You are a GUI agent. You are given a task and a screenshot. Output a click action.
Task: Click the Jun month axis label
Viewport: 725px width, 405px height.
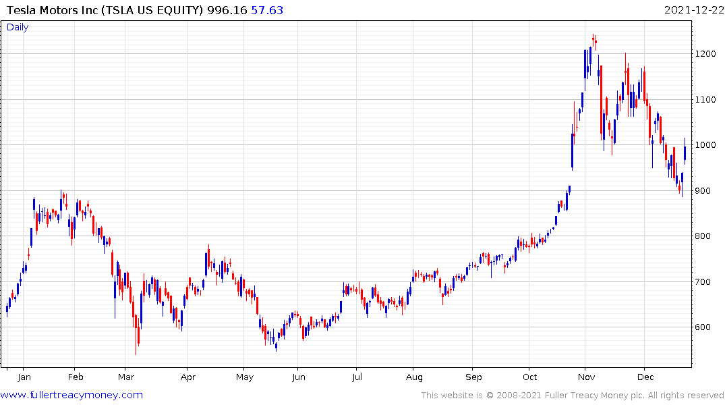tap(299, 377)
